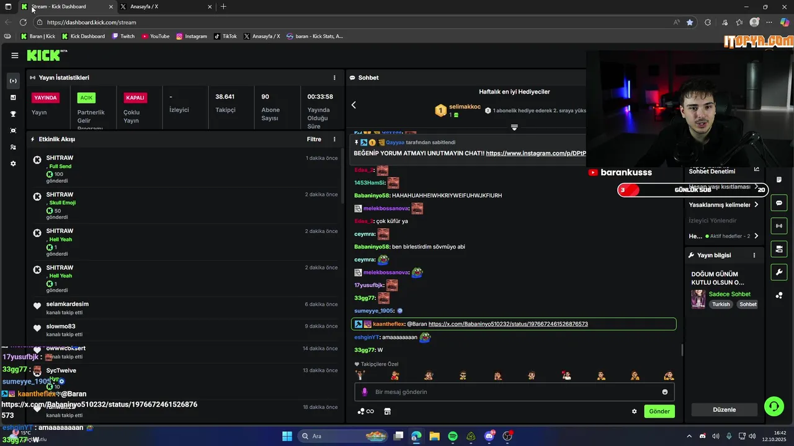794x446 pixels.
Task: Go back with chat leaderboard left arrow
Action: (354, 105)
